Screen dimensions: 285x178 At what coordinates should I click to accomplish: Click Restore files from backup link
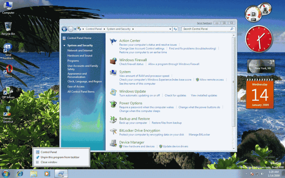[x=167, y=123]
